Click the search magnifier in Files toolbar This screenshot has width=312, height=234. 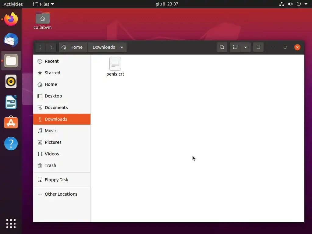coord(222,47)
